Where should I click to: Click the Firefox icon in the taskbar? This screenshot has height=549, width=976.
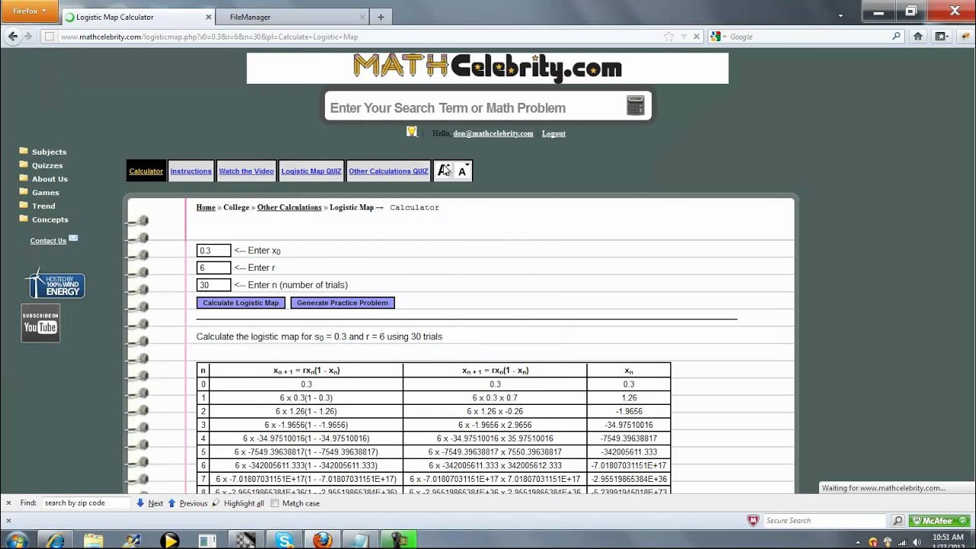click(x=323, y=541)
